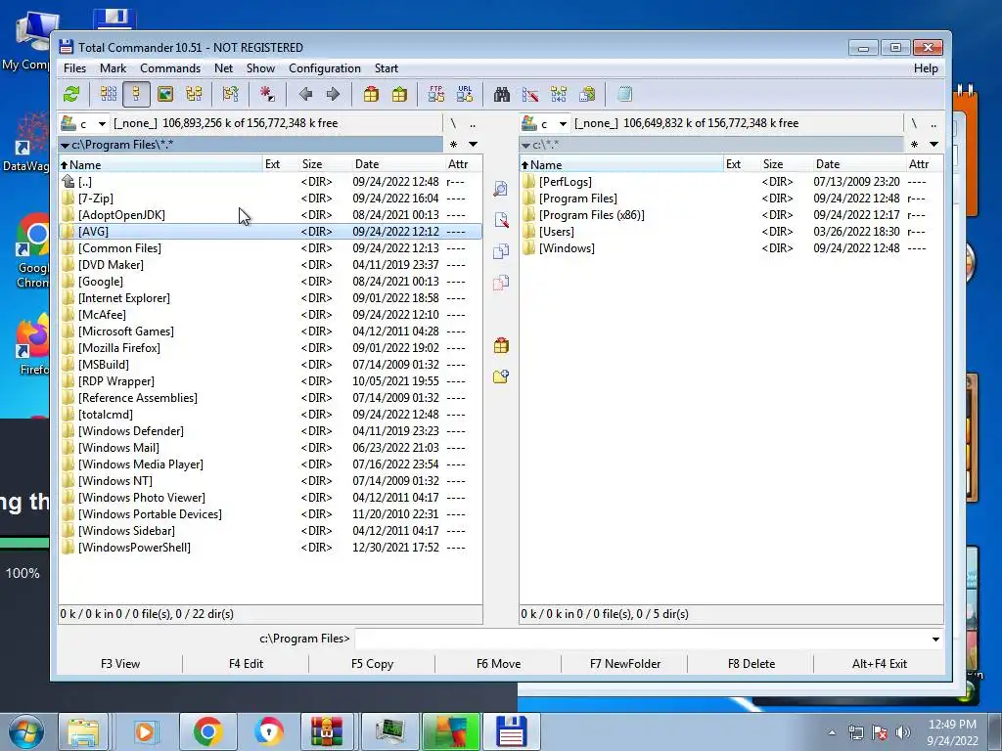Open the right panel directory history arrow
Screen dimensions: 1002x751
coord(934,145)
